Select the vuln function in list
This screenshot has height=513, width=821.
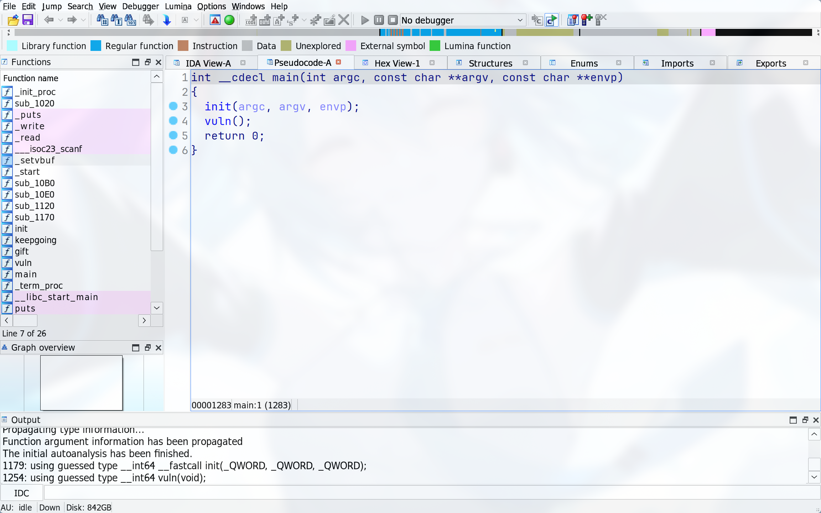pyautogui.click(x=24, y=263)
